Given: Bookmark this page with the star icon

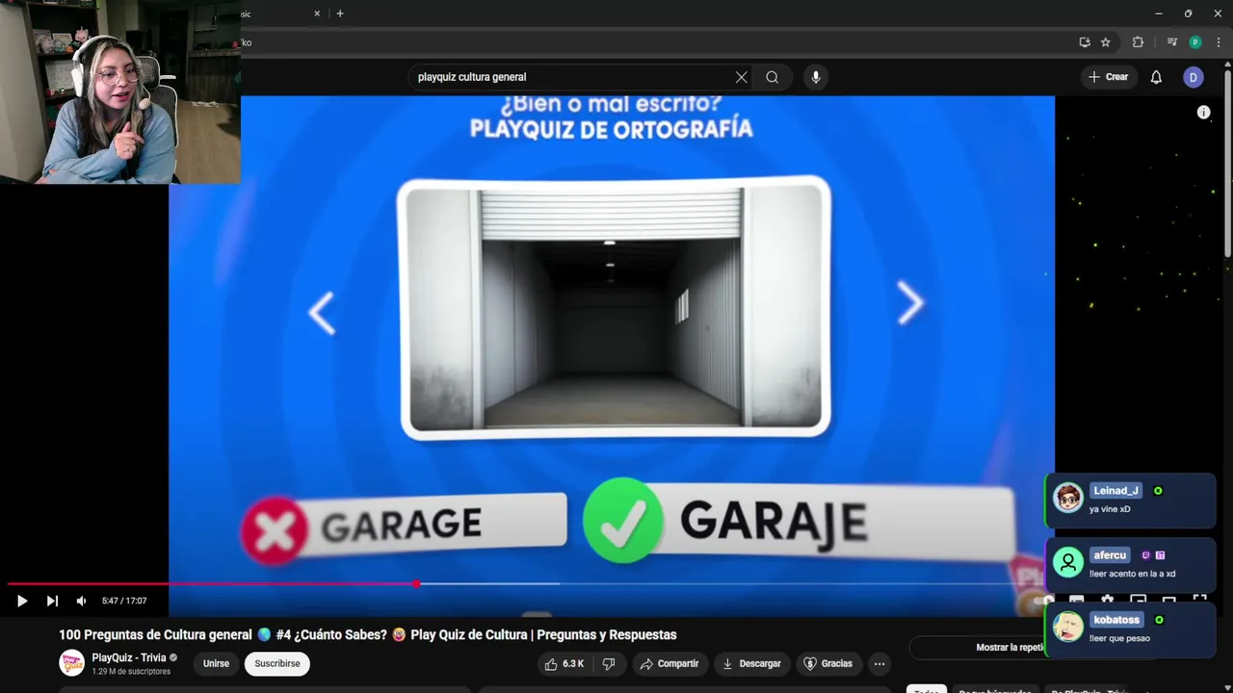Looking at the screenshot, I should [1106, 42].
